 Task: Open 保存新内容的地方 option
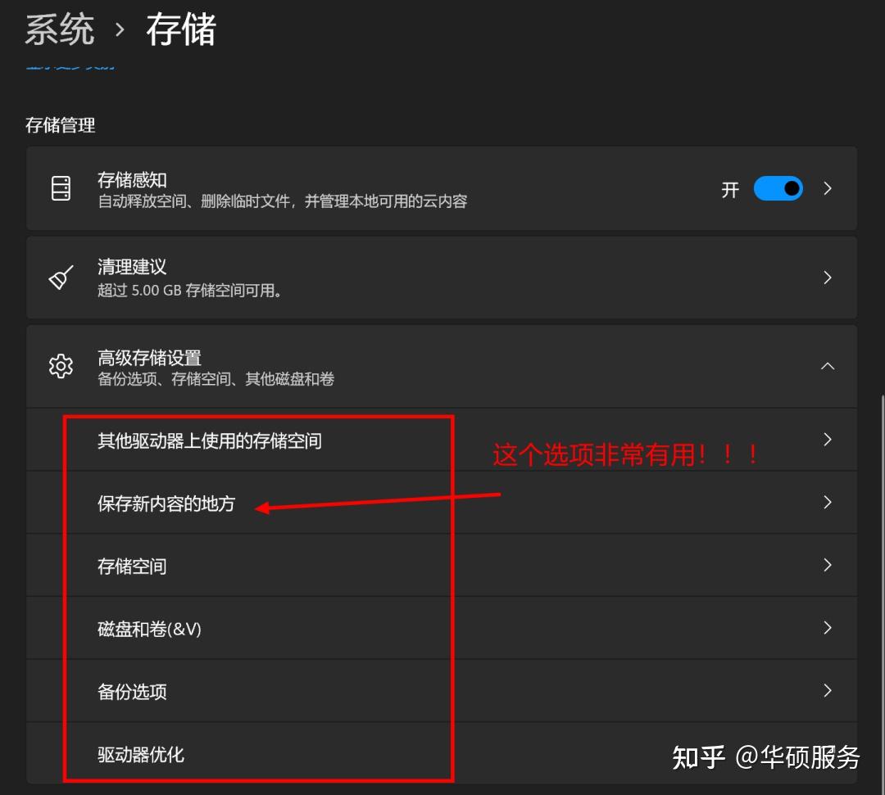442,503
